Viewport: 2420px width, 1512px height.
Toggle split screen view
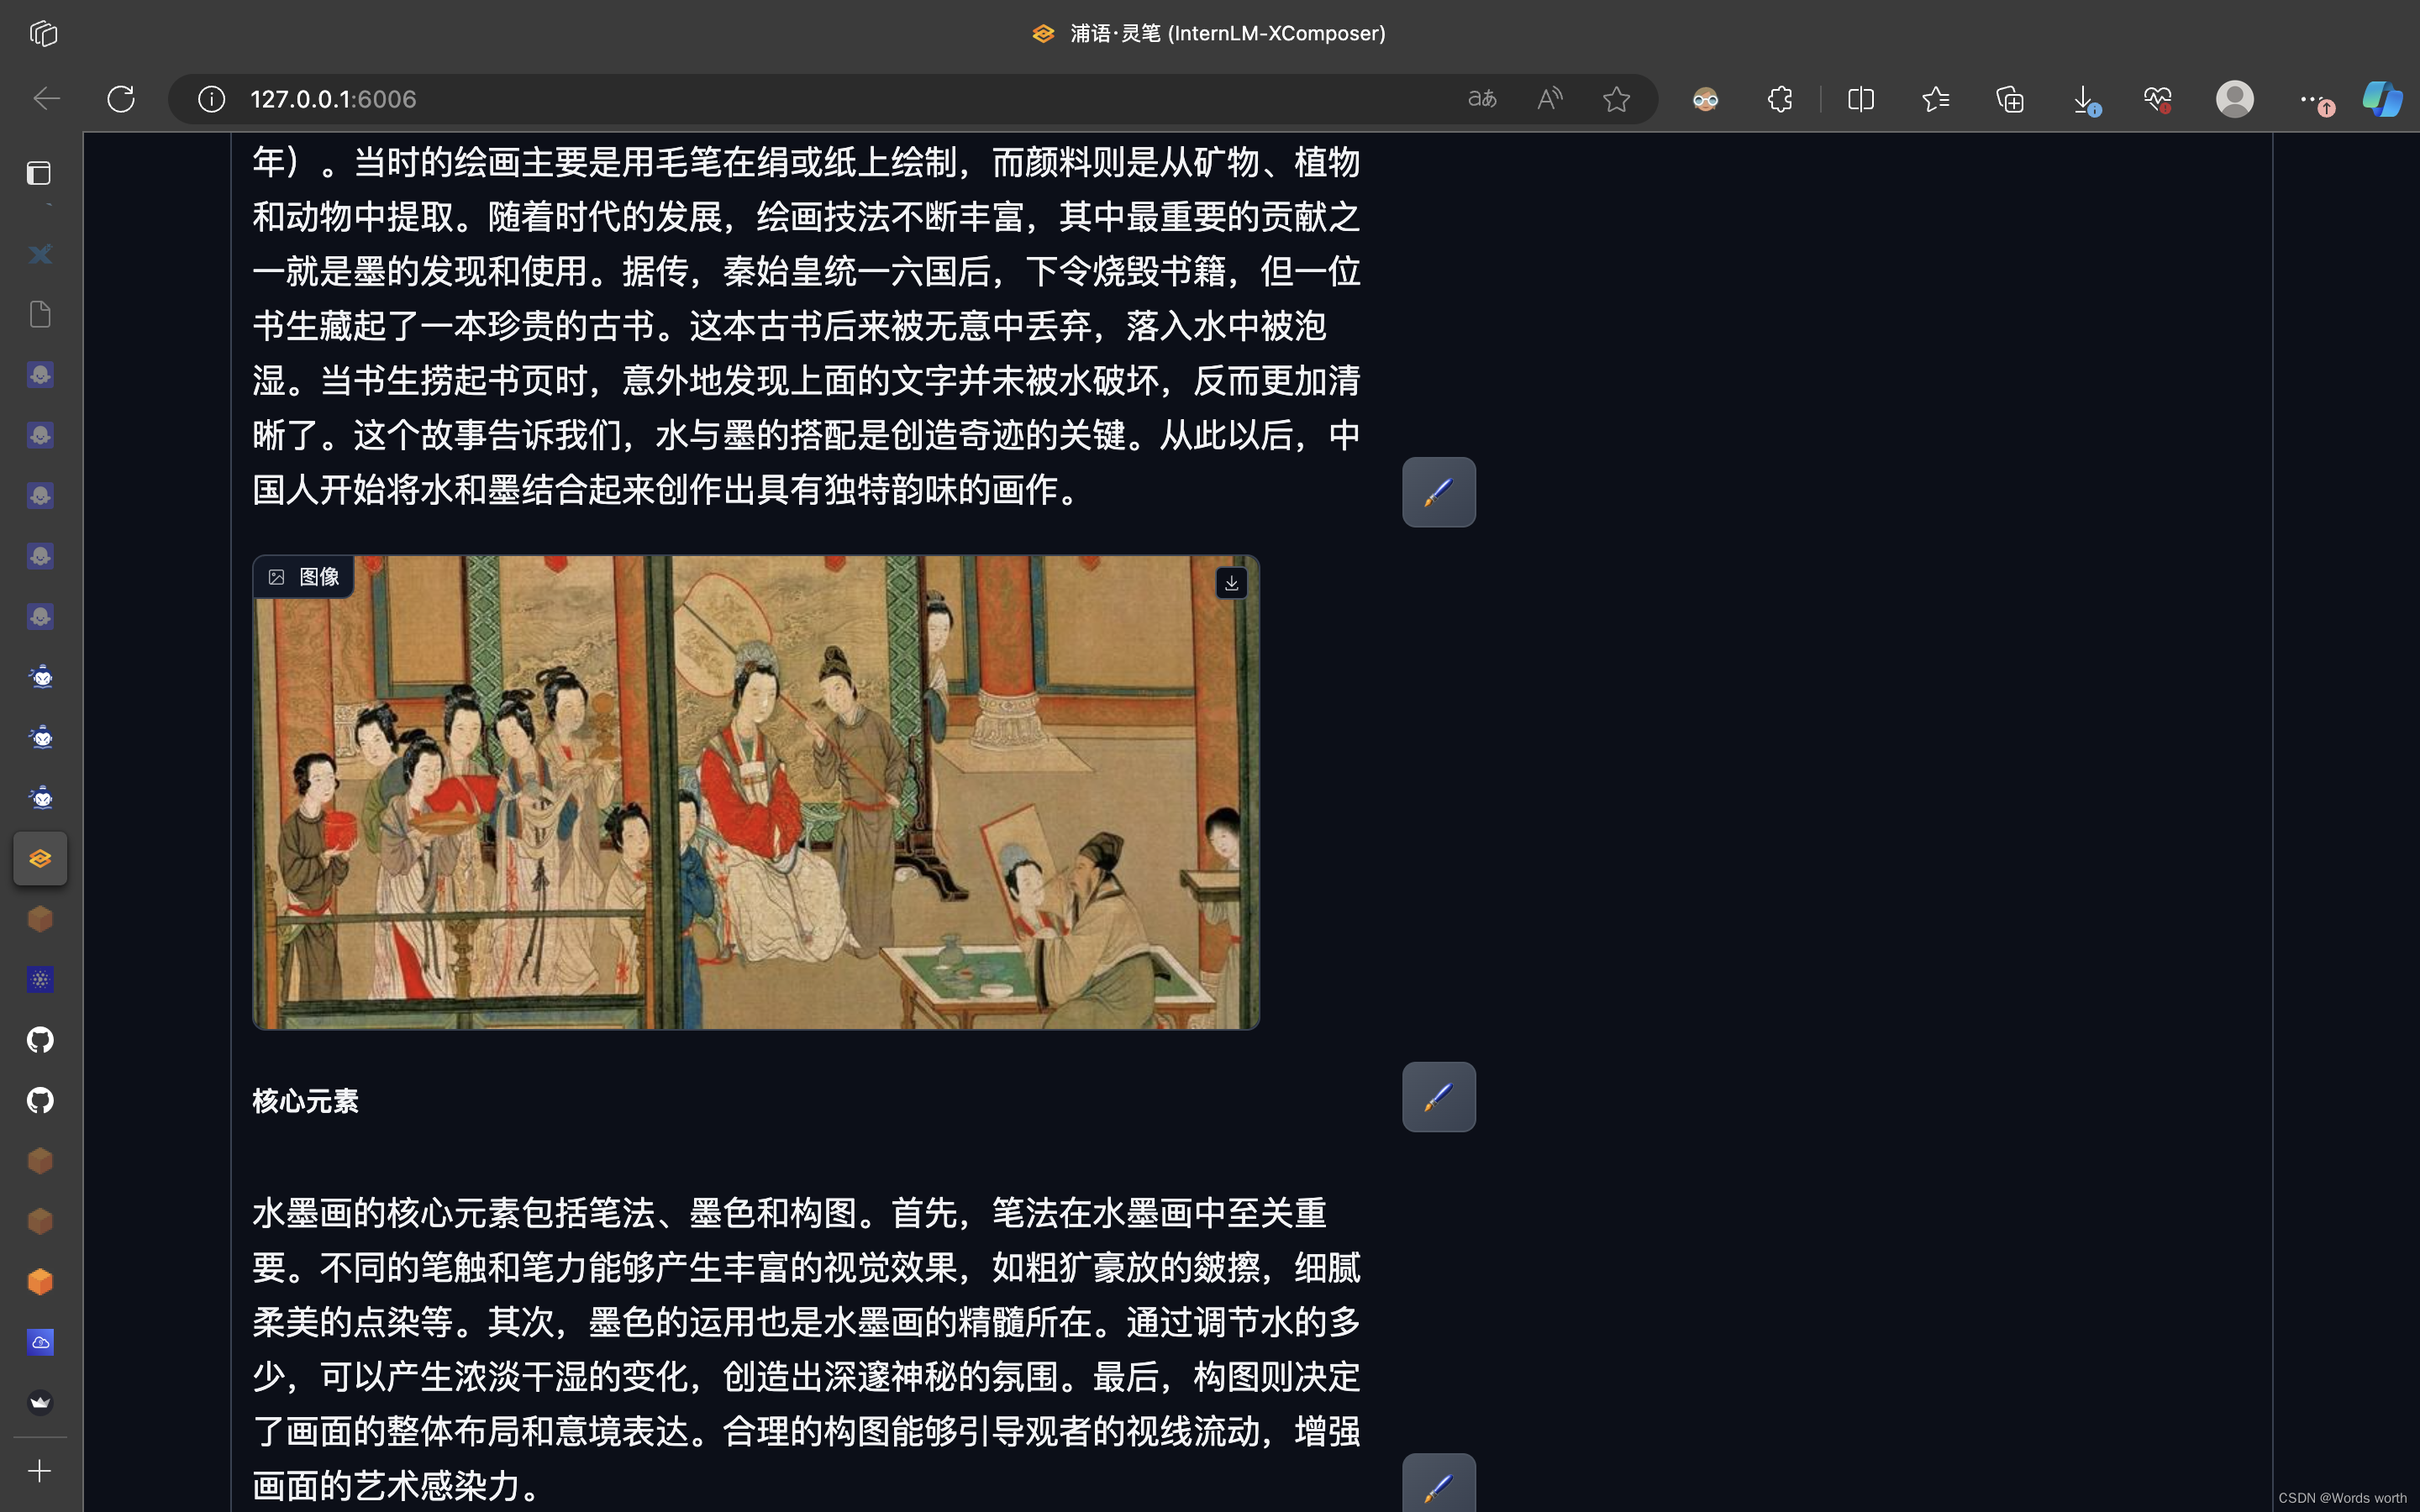(1860, 99)
